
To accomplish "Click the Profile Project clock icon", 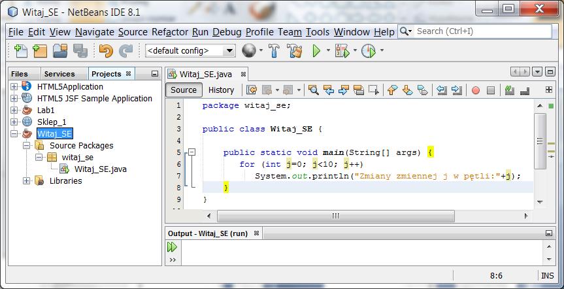I will 369,51.
